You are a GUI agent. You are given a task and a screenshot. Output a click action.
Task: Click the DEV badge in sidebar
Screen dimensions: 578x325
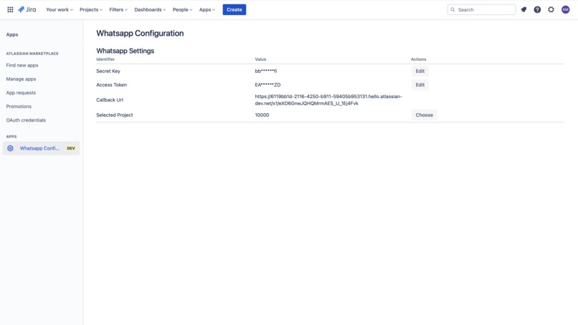[x=71, y=148]
